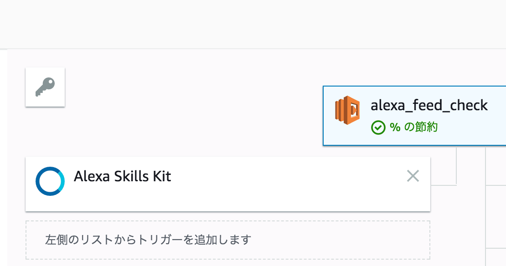The height and width of the screenshot is (266, 506).
Task: Select the alexa_feed_check function card background
Action: [x=415, y=116]
